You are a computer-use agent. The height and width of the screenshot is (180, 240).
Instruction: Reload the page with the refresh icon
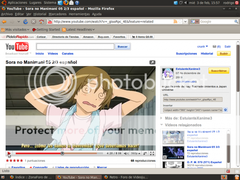coord(25,22)
